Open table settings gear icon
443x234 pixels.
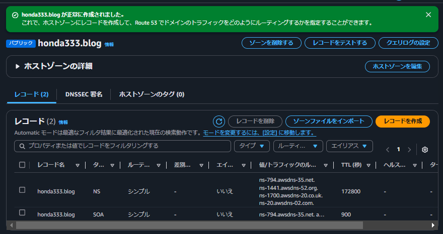pos(425,150)
